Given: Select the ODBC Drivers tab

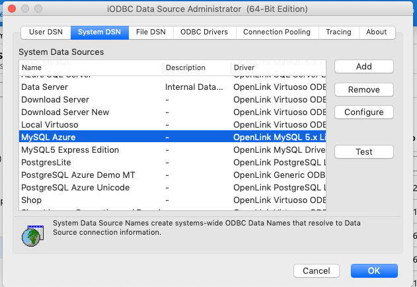Looking at the screenshot, I should tap(206, 32).
